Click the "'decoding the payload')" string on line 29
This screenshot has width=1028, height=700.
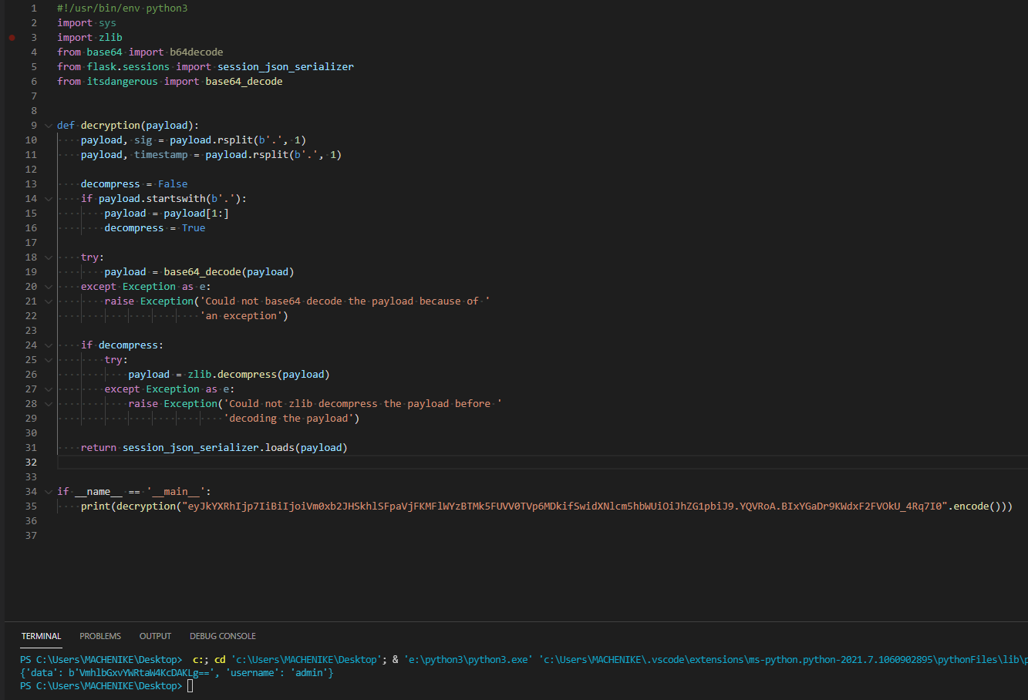[x=292, y=418]
